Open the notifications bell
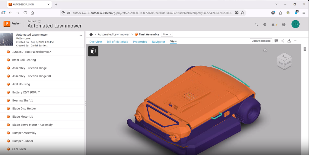The width and height of the screenshot is (309, 155). (x=273, y=24)
